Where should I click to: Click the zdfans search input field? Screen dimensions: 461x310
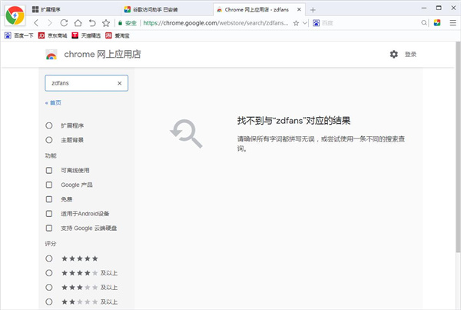[x=81, y=83]
